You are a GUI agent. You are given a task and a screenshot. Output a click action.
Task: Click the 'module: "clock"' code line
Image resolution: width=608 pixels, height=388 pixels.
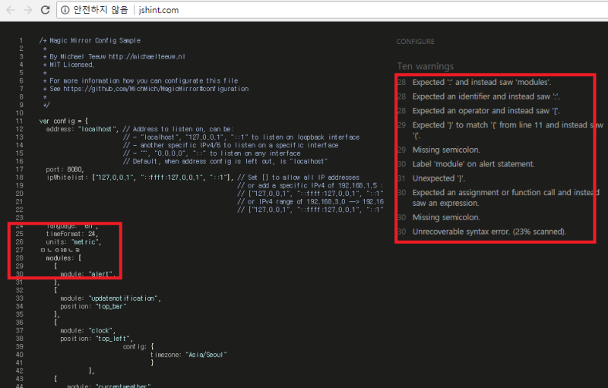[x=87, y=330]
